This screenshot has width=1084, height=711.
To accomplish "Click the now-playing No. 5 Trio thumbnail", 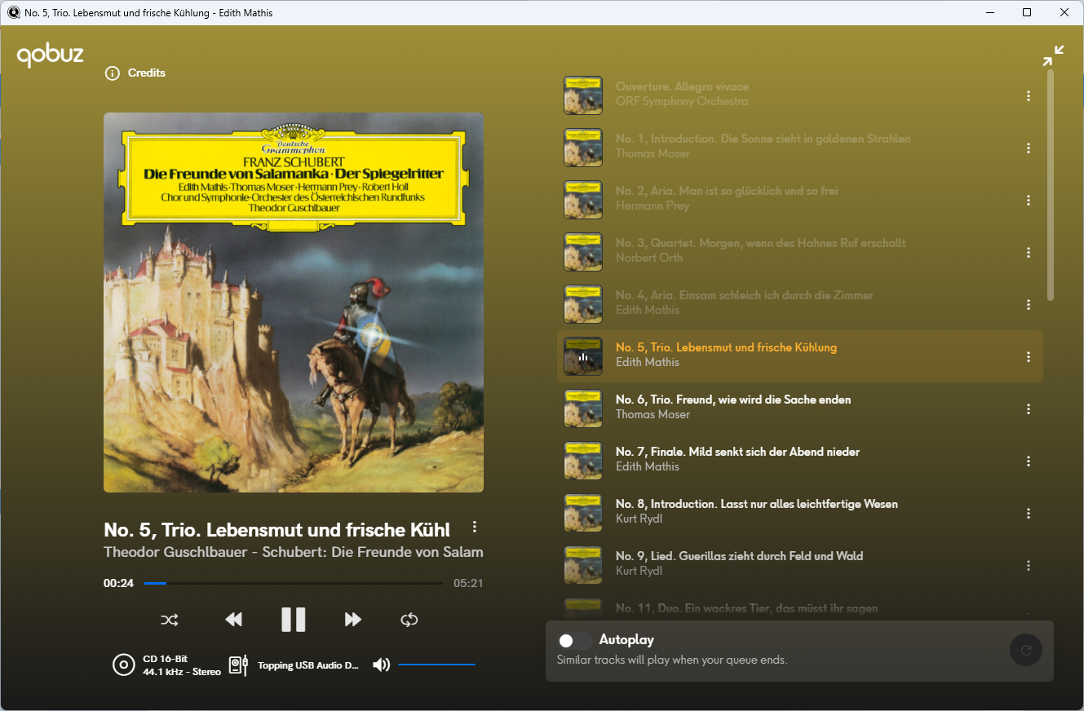I will pyautogui.click(x=583, y=356).
